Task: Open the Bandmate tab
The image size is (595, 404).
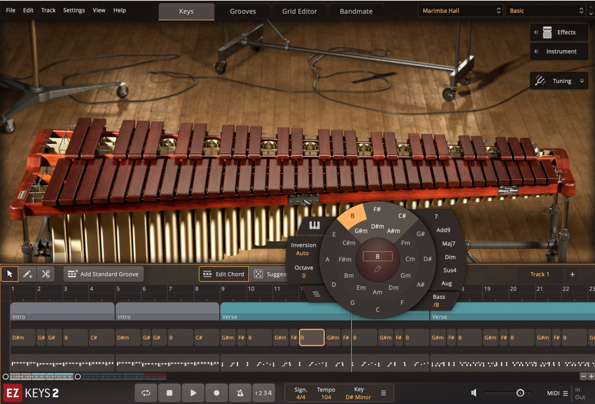Action: click(356, 11)
